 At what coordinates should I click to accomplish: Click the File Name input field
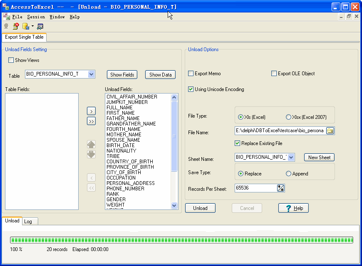(280, 131)
